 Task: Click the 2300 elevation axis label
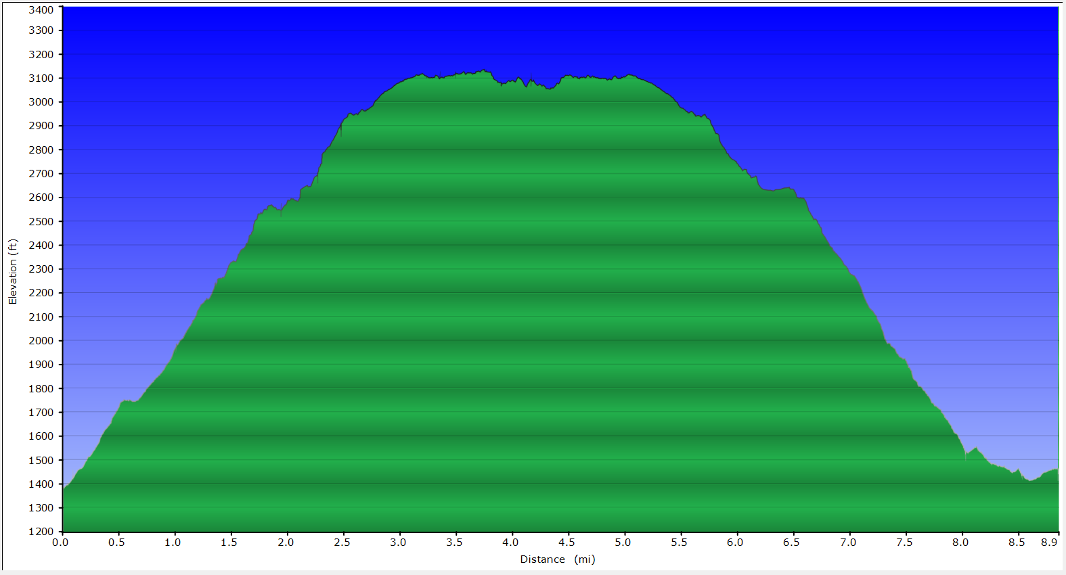(x=41, y=269)
